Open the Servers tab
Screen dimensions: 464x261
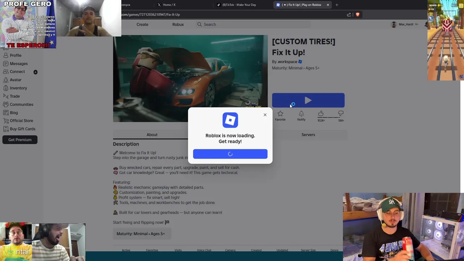point(308,134)
